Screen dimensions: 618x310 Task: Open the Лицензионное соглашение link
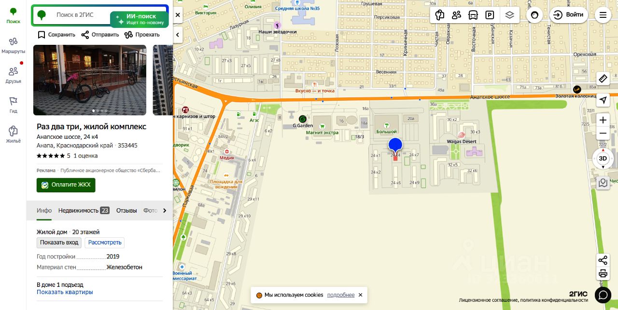tap(489, 300)
